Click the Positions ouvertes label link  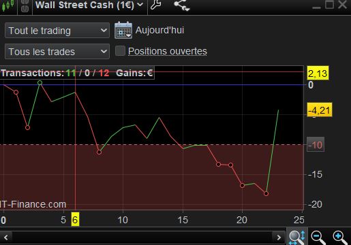tap(168, 51)
